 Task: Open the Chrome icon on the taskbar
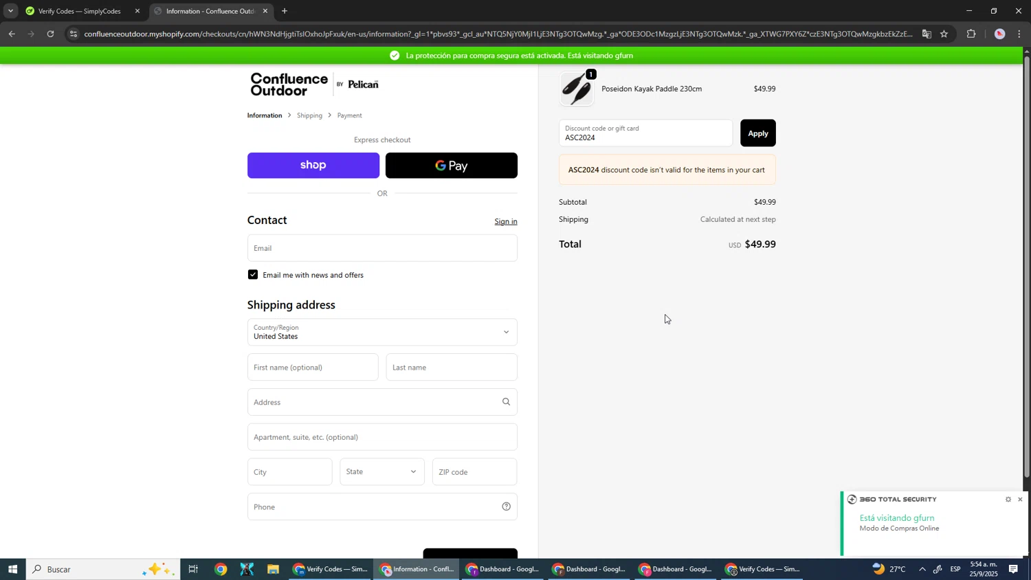coord(221,569)
